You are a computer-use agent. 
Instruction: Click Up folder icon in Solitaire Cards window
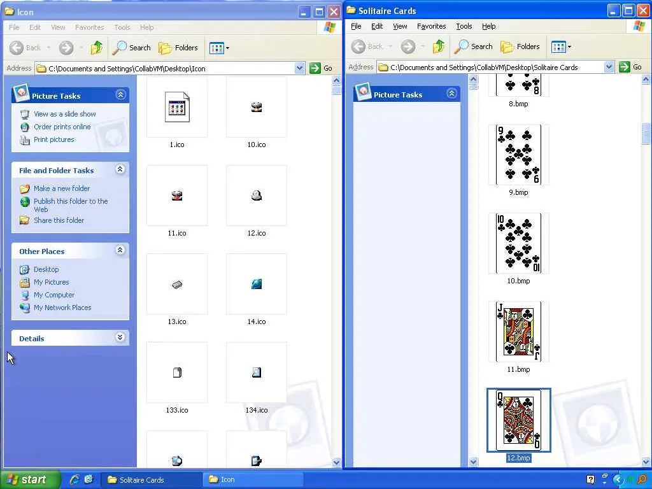[439, 46]
